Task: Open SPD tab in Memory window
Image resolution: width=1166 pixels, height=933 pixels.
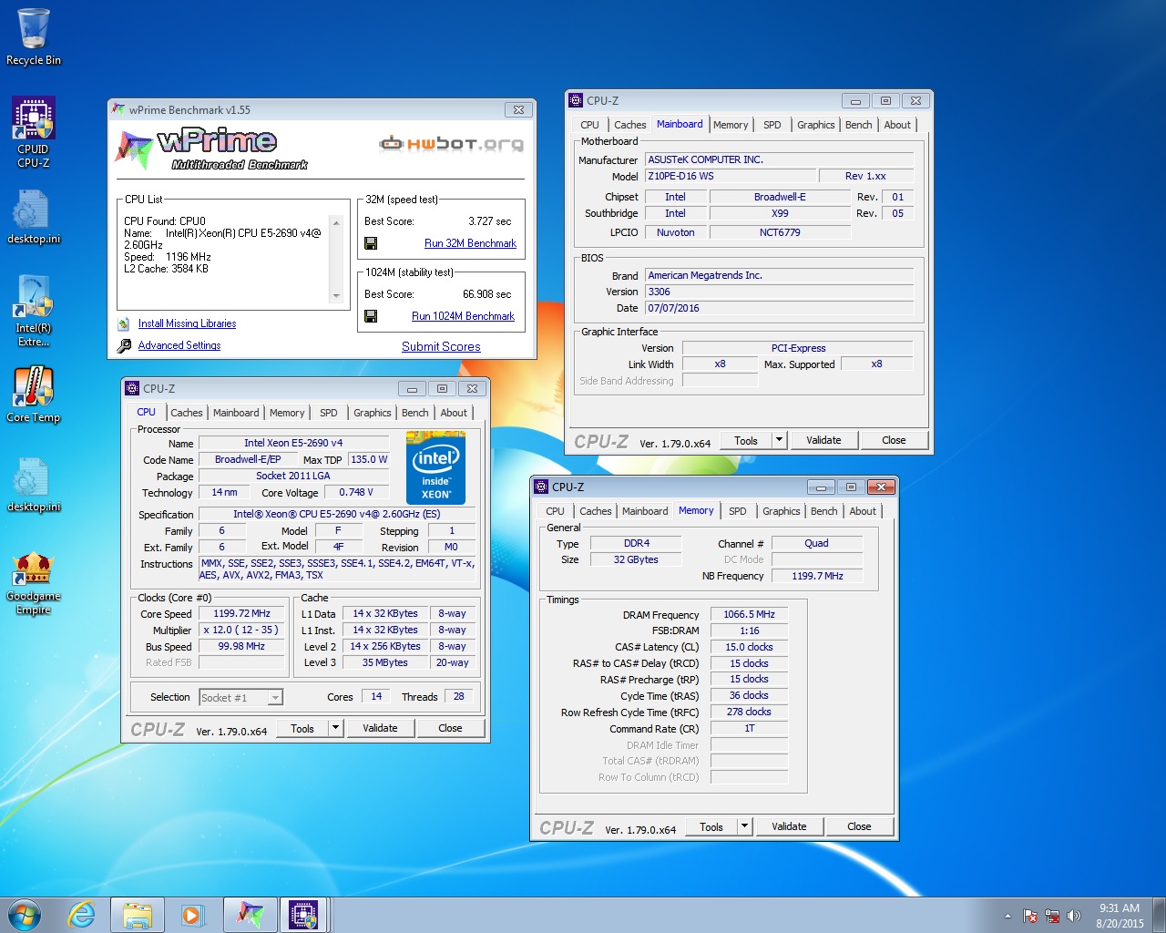Action: 738,511
